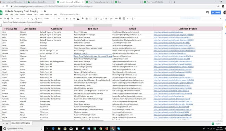Insert a link with toolbar icon
226x131 pixels.
[116, 18]
